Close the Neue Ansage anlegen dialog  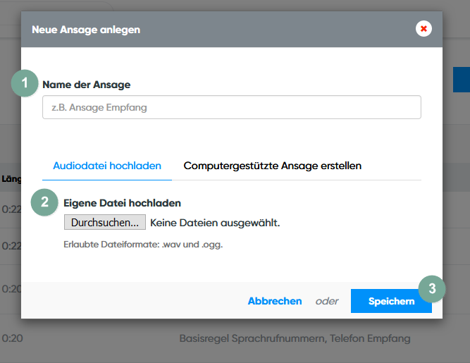coord(423,29)
